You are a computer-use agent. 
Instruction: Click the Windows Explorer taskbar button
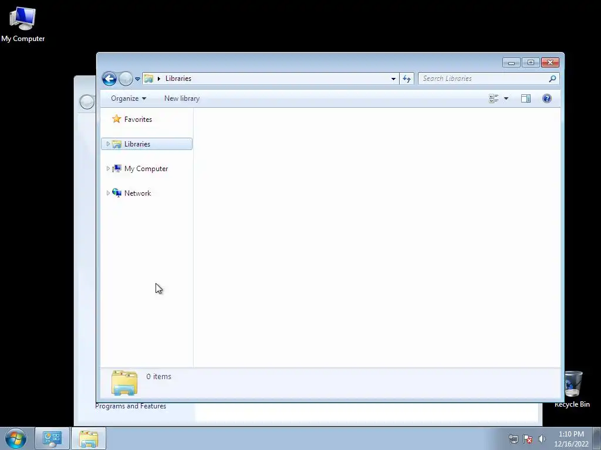point(89,438)
